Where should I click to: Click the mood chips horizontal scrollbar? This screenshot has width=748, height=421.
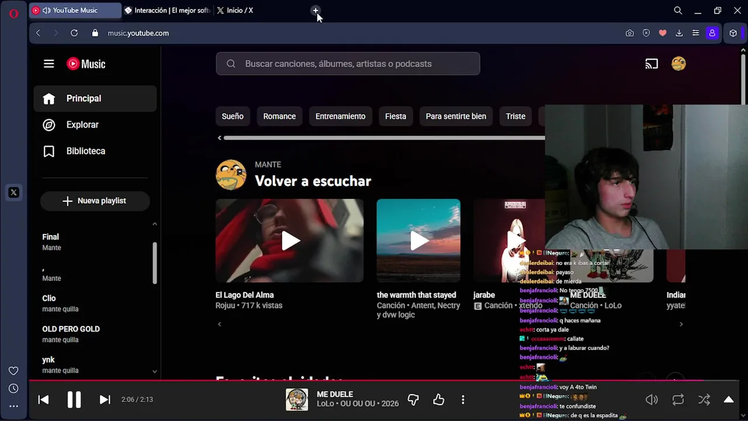coord(383,138)
